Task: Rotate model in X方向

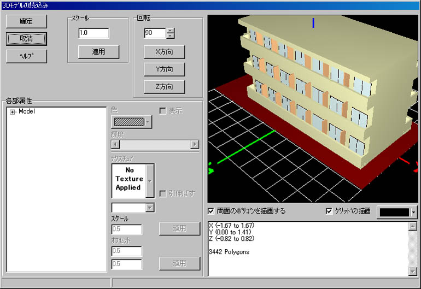Action: pos(164,52)
